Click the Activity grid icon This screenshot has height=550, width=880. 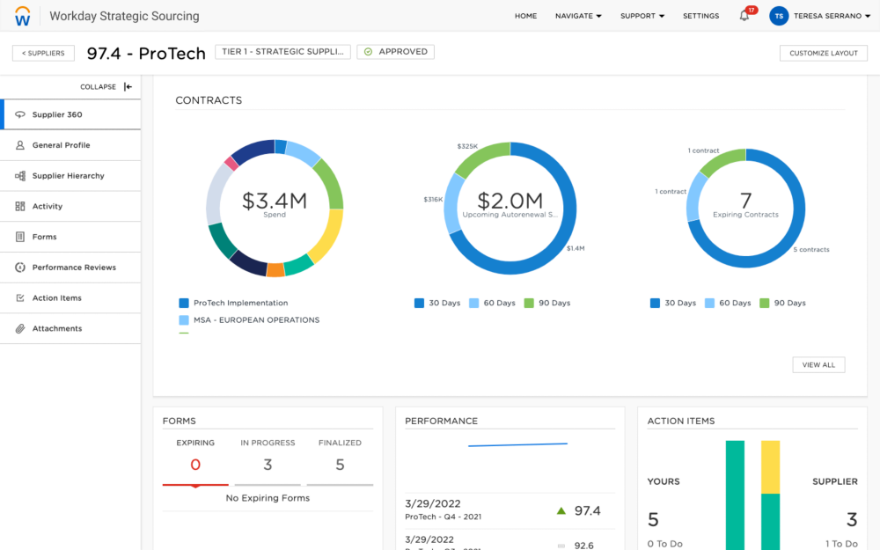point(20,206)
